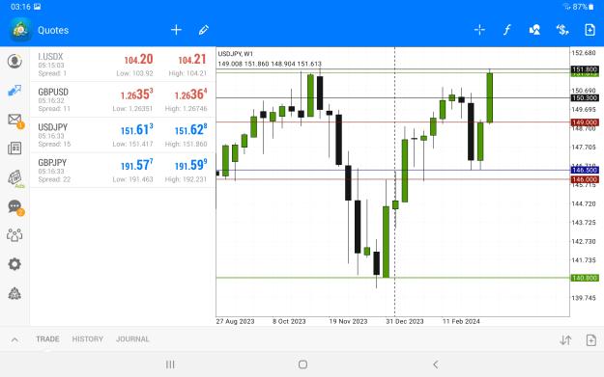Image resolution: width=604 pixels, height=377 pixels.
Task: Tap Android back button
Action: 436,364
